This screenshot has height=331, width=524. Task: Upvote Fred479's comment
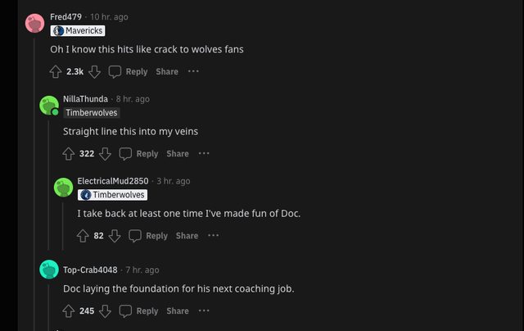click(56, 72)
